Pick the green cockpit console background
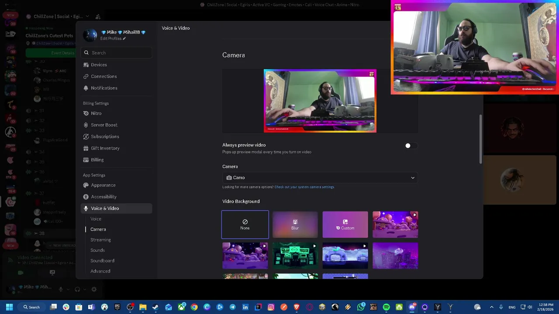The width and height of the screenshot is (559, 314). [x=295, y=256]
